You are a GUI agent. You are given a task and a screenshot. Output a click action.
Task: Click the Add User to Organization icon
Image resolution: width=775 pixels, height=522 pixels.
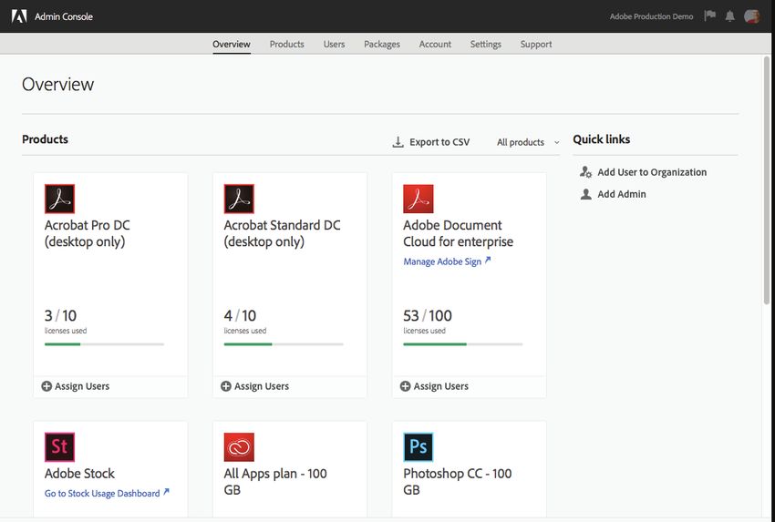click(x=585, y=172)
